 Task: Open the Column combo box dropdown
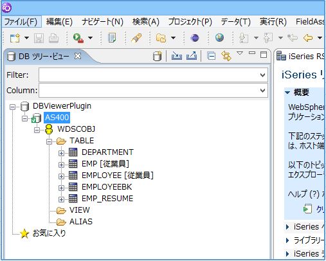click(x=262, y=91)
